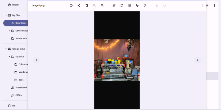Show next image with right arrow

[x=197, y=60]
